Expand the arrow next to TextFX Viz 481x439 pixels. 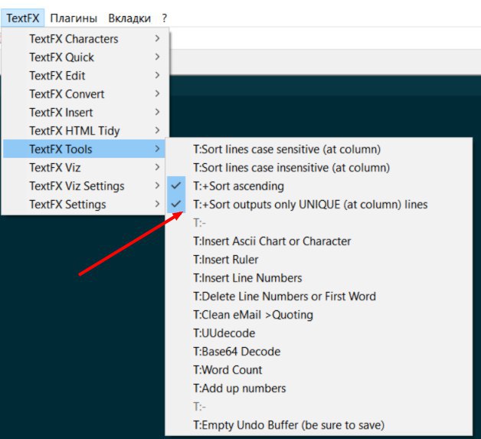coord(157,167)
